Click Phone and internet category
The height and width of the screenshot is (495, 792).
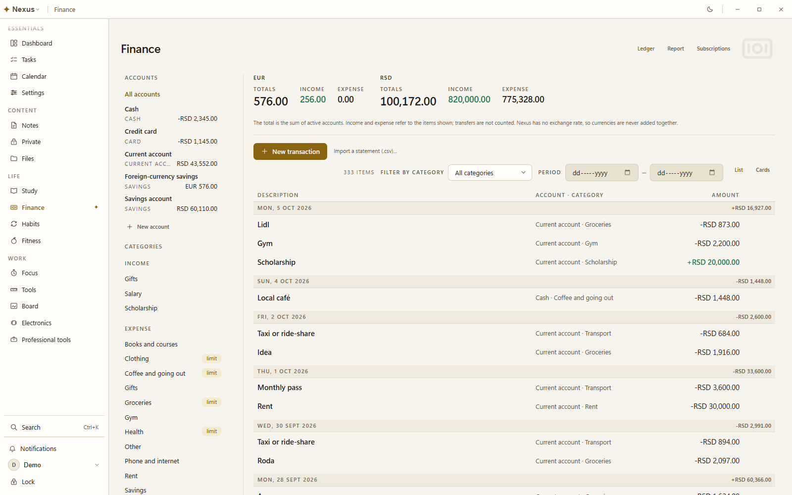click(x=152, y=461)
